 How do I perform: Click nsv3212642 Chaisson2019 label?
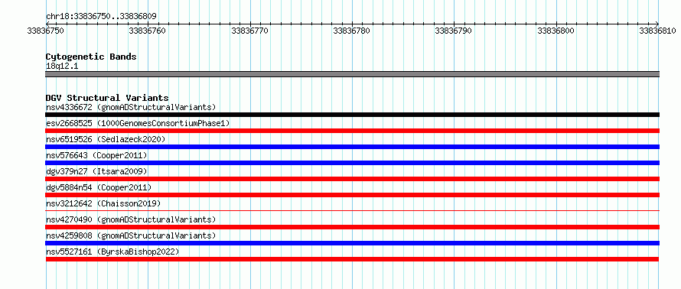(x=103, y=203)
